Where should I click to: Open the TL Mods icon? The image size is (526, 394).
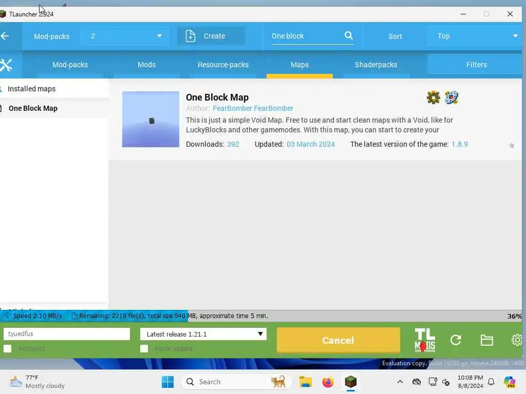(425, 340)
